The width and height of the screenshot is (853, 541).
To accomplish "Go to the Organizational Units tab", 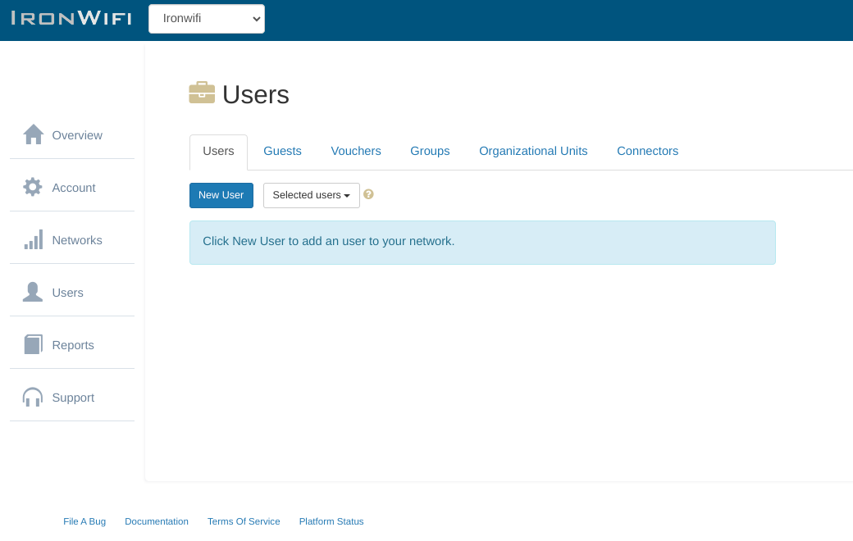I will 533,151.
